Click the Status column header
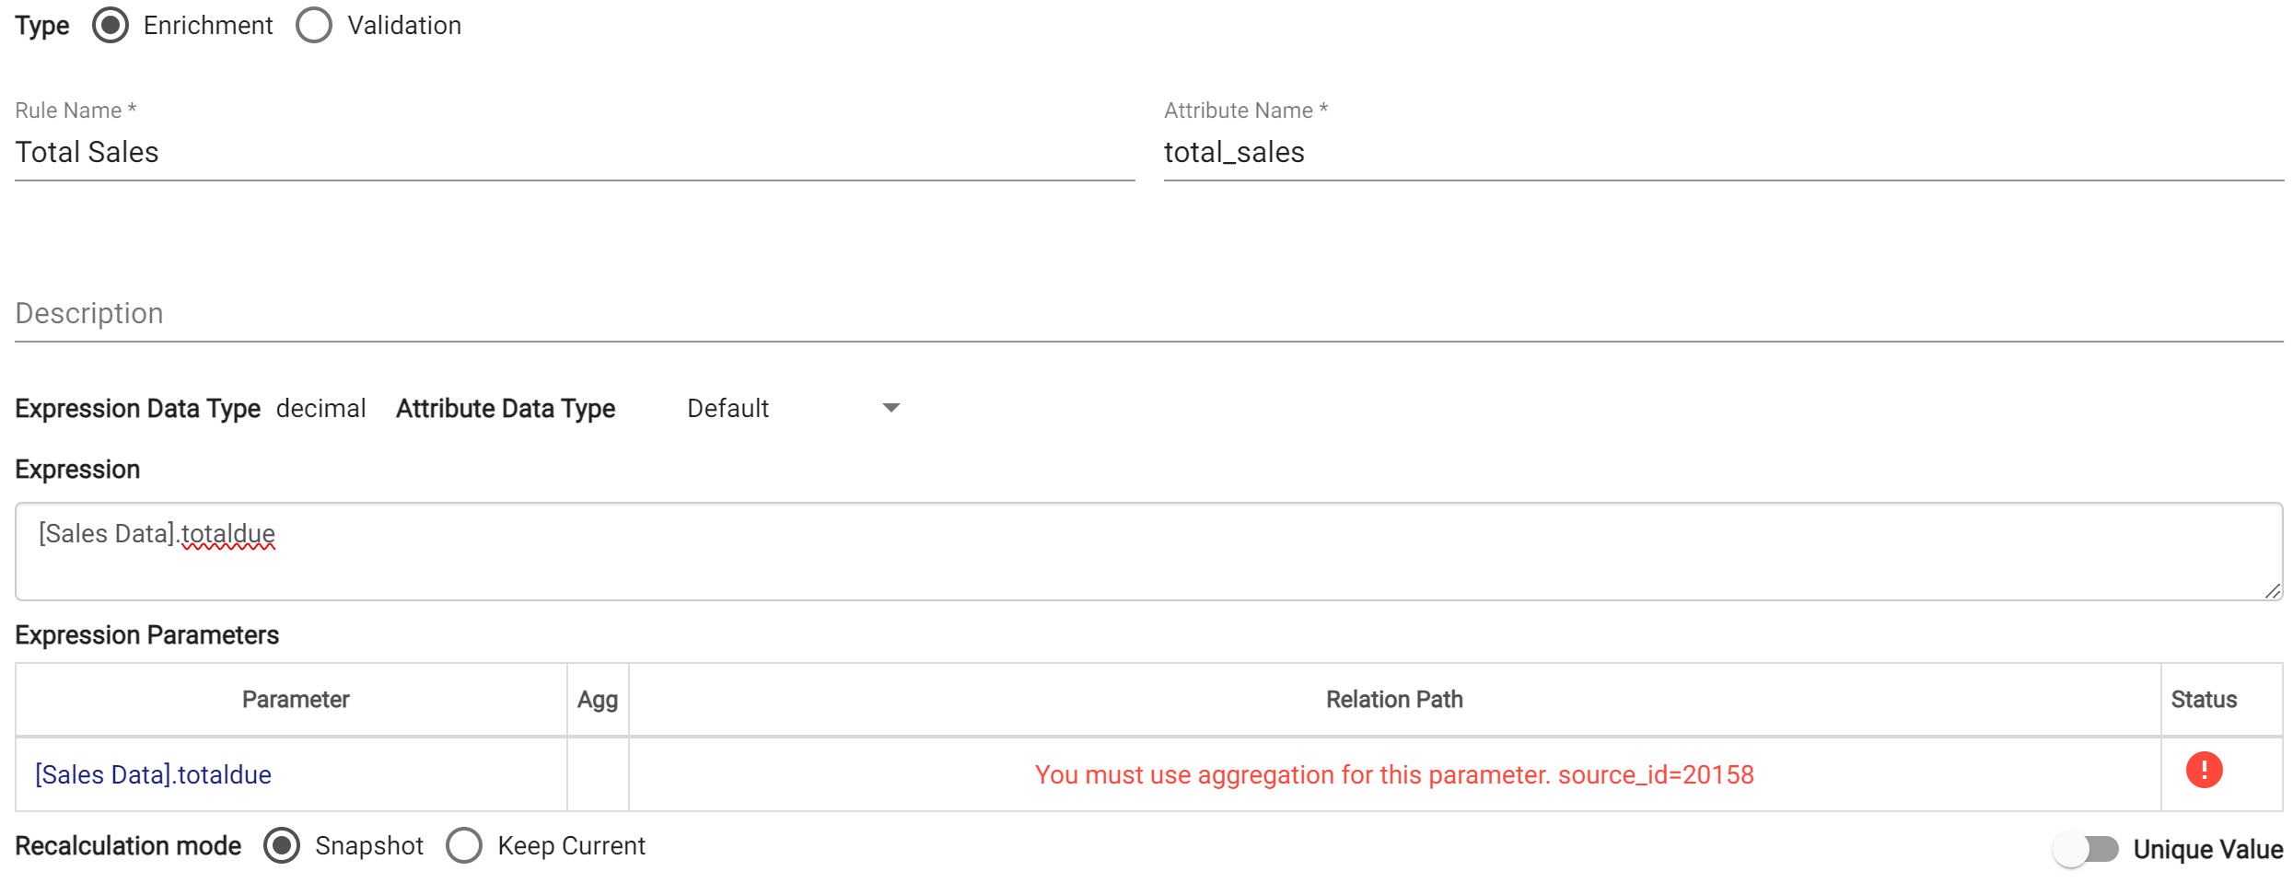 [x=2204, y=700]
